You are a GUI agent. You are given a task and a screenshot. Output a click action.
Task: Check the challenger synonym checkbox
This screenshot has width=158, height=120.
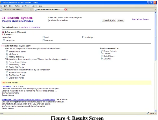(83, 37)
